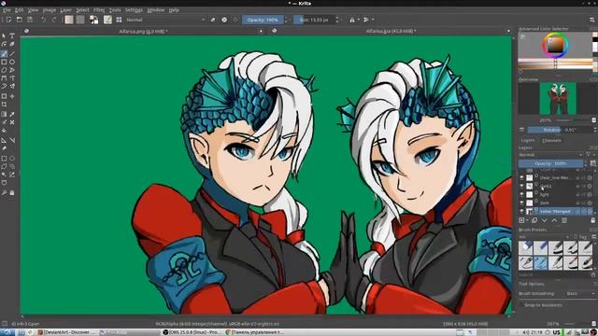Adjust the brush Size slider
Screen dimensions: 598x336
coord(314,20)
